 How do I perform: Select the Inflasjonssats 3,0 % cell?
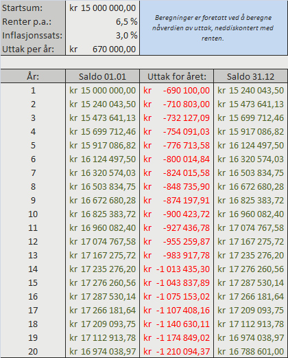(x=102, y=35)
